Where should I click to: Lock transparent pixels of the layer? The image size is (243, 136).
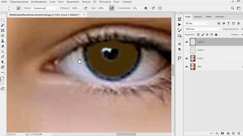click(x=198, y=34)
